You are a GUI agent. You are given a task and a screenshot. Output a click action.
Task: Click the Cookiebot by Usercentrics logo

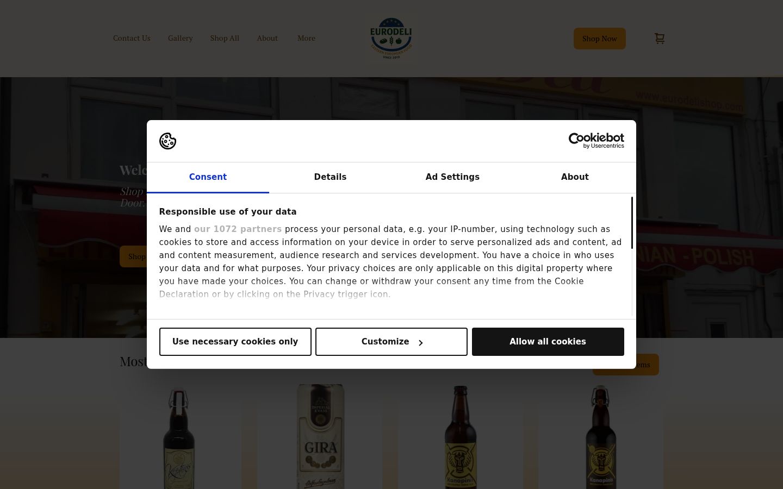(x=596, y=141)
